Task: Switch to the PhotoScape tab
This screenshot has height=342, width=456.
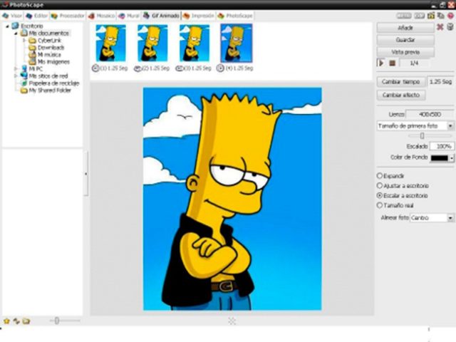Action: 235,16
